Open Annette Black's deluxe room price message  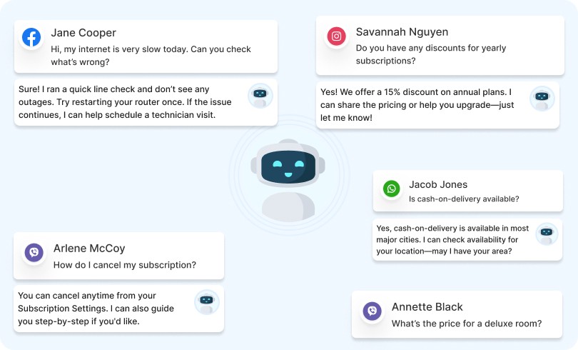point(467,323)
